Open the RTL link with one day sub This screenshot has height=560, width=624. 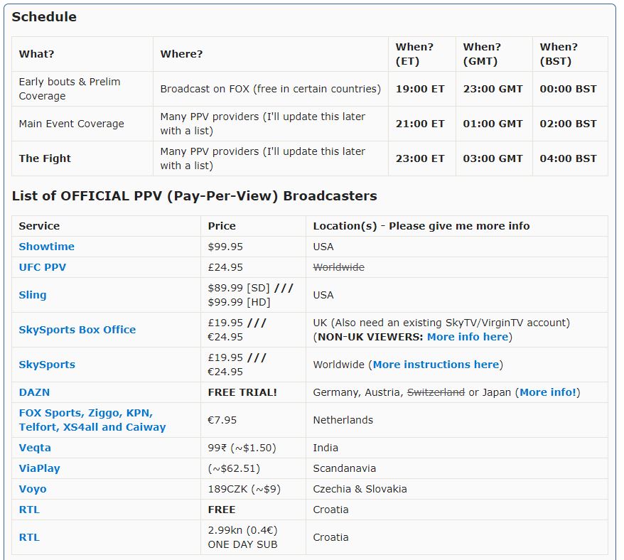29,537
